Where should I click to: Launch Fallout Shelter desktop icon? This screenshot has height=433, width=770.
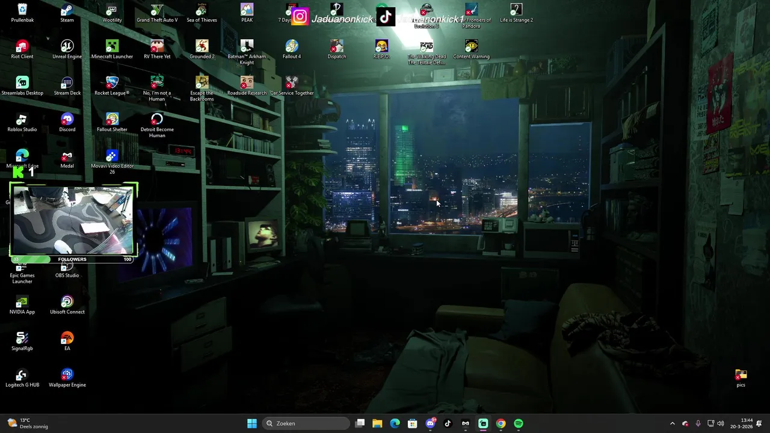coord(112,123)
